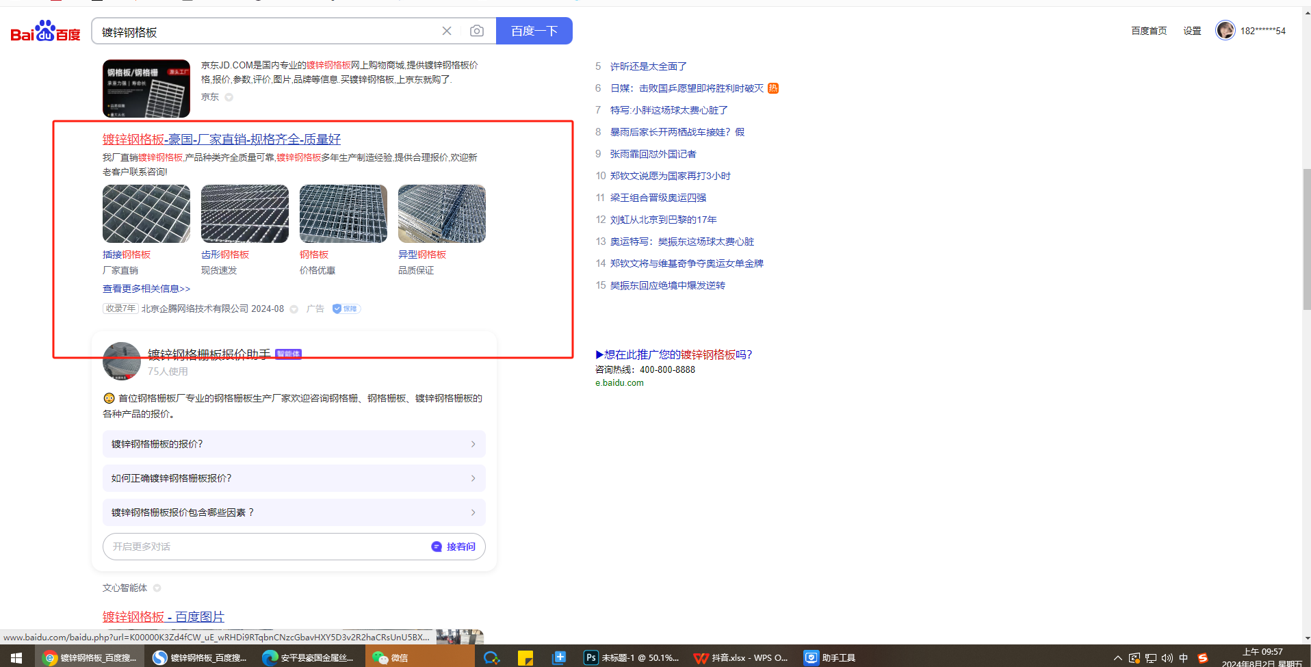
Task: Click the 异型钢格板 product link
Action: [422, 254]
